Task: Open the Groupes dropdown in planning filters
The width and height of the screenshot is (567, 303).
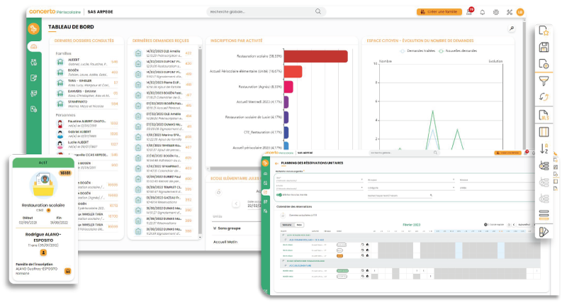Action: coord(410,180)
